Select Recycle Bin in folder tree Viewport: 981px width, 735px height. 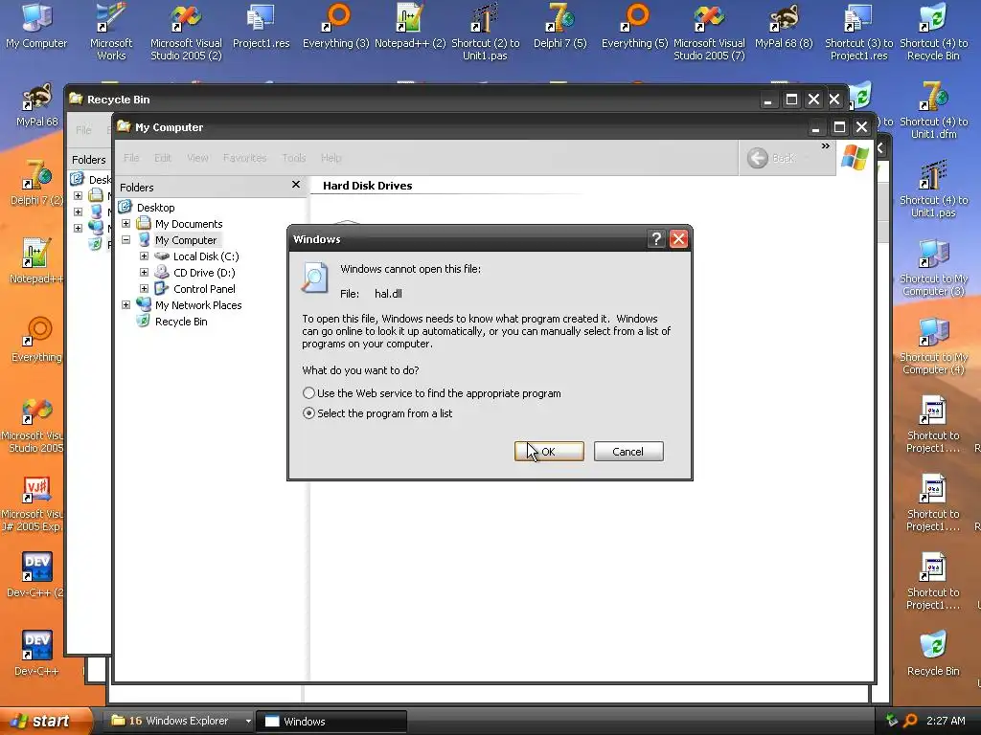tap(181, 322)
